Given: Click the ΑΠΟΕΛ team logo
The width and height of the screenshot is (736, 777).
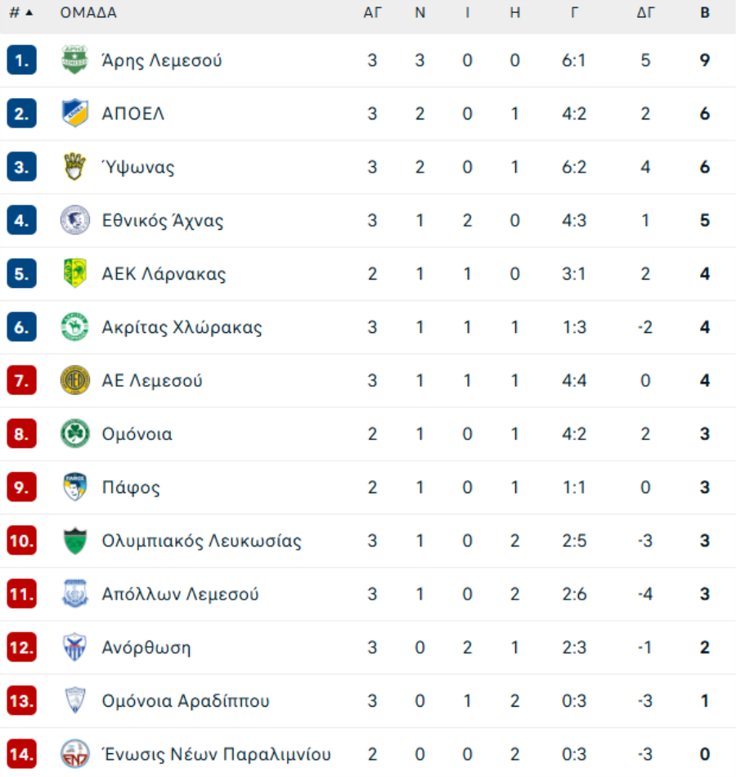Looking at the screenshot, I should pos(74,113).
